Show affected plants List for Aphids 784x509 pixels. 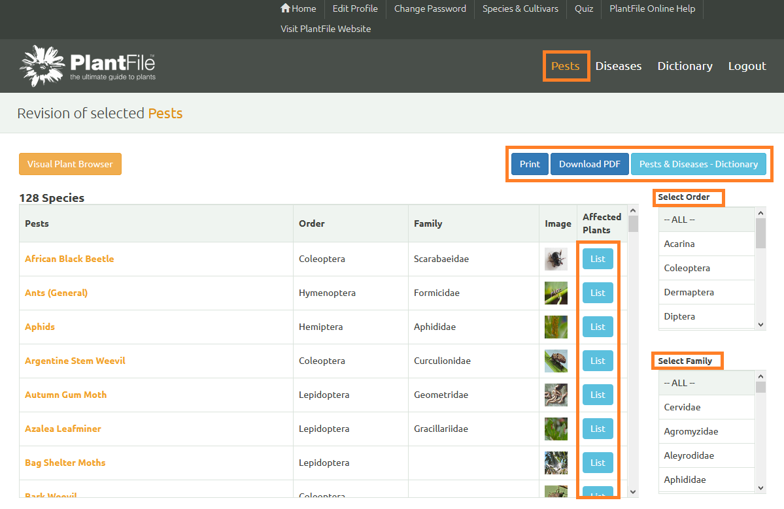pos(598,327)
